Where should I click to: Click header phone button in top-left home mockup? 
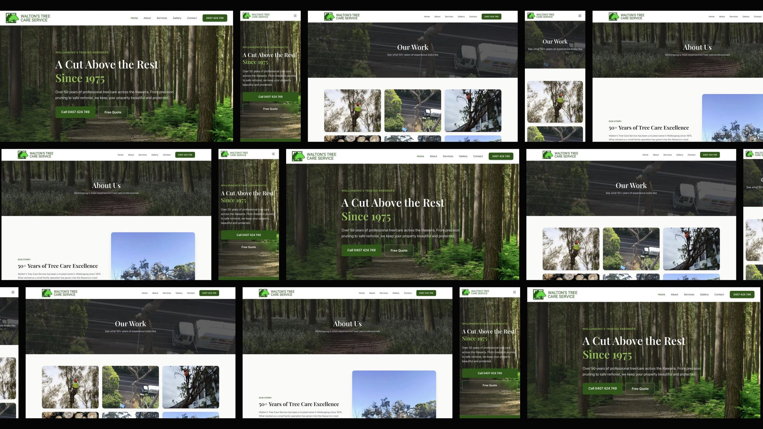click(215, 18)
